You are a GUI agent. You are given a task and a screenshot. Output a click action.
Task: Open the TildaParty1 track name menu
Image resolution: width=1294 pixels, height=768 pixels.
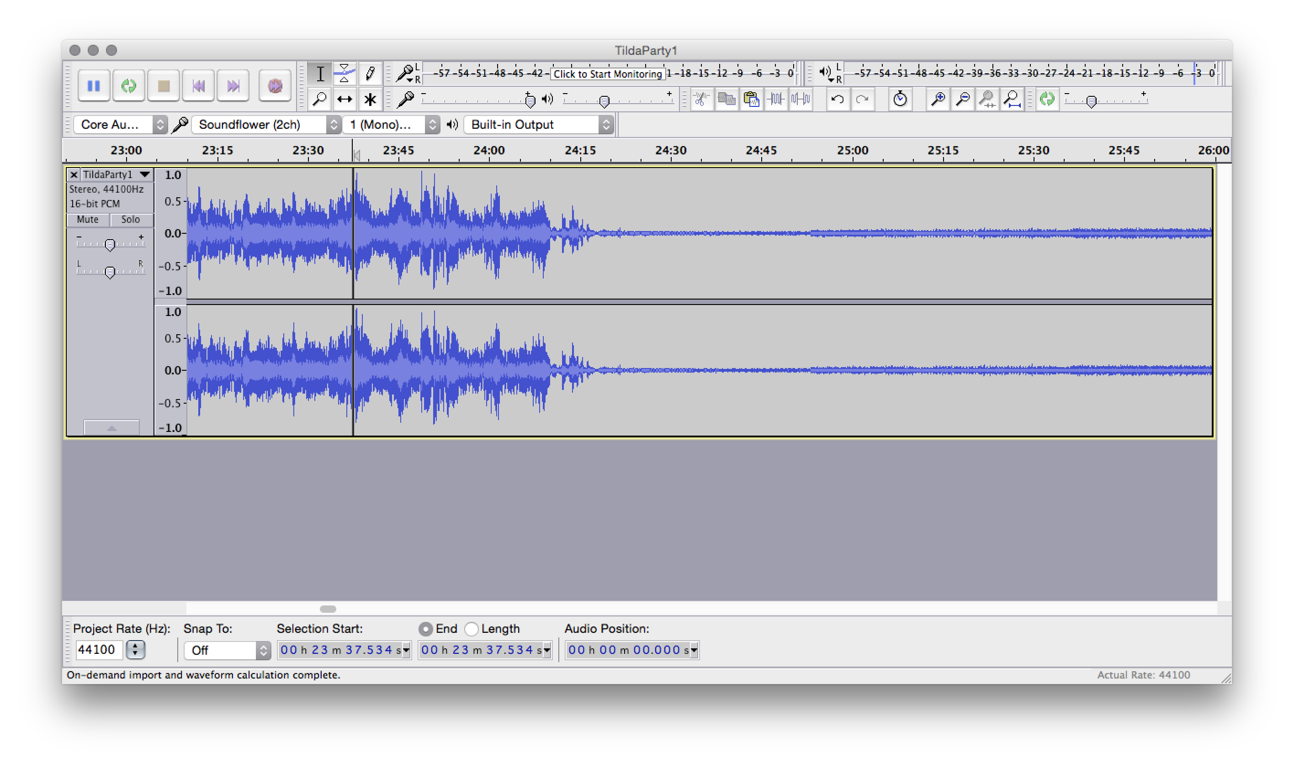117,175
